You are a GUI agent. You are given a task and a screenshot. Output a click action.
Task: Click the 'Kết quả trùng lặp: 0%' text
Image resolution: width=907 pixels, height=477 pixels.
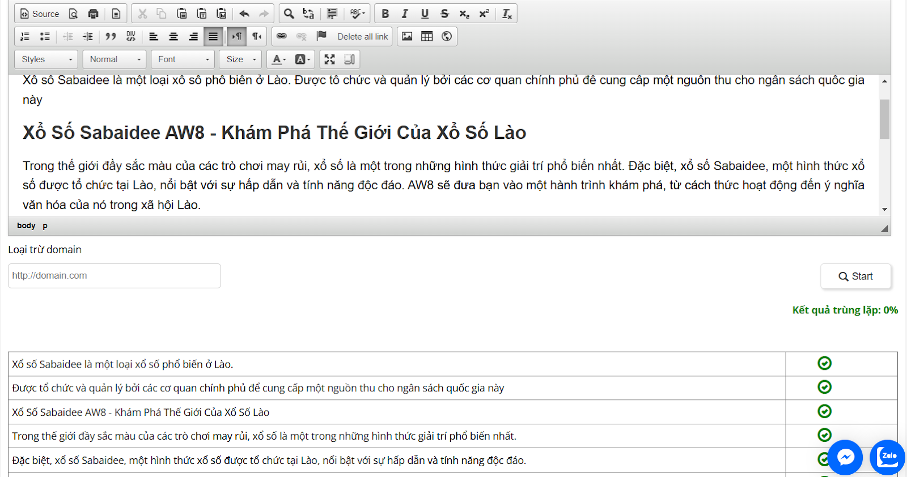click(x=845, y=310)
